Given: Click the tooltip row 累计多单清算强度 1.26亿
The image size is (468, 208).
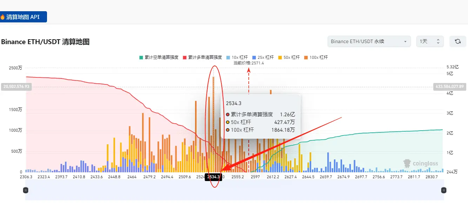Looking at the screenshot, I should pyautogui.click(x=260, y=114).
